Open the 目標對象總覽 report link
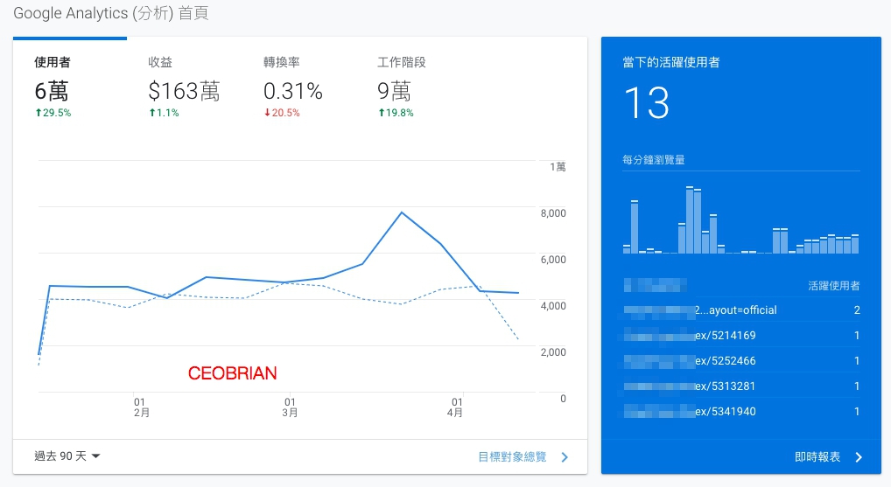This screenshot has height=487, width=891. click(512, 456)
